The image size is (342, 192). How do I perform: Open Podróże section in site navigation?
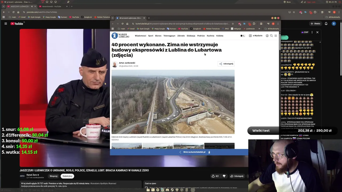pos(201,36)
